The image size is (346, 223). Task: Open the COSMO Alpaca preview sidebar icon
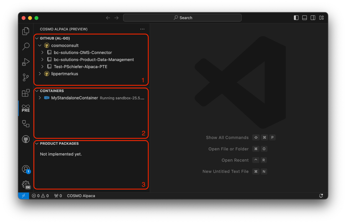[25, 108]
